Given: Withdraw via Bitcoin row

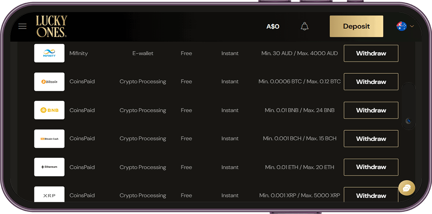Looking at the screenshot, I should click(x=371, y=82).
